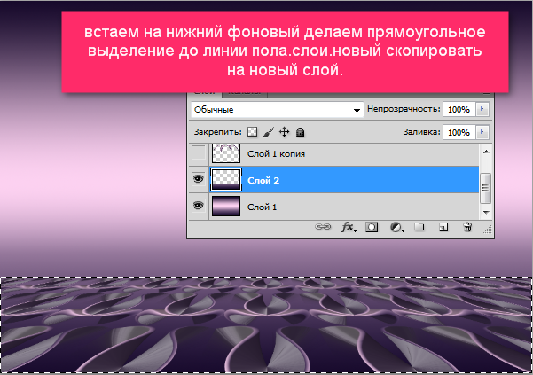533x375 pixels.
Task: Toggle lock image pixels brush icon
Action: click(x=268, y=132)
